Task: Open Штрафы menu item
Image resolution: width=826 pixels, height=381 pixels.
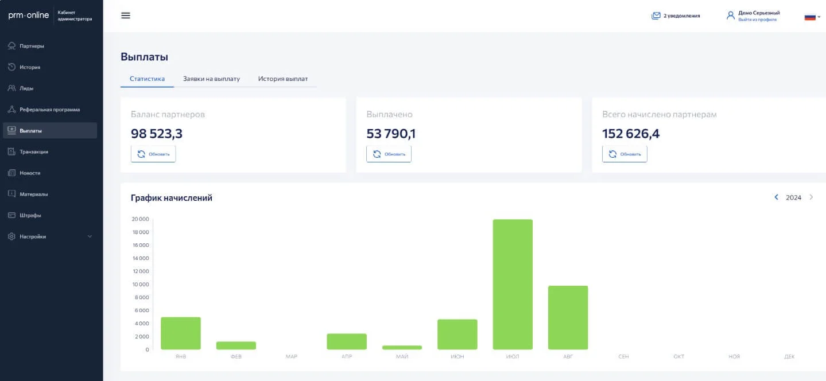Action: [x=50, y=215]
